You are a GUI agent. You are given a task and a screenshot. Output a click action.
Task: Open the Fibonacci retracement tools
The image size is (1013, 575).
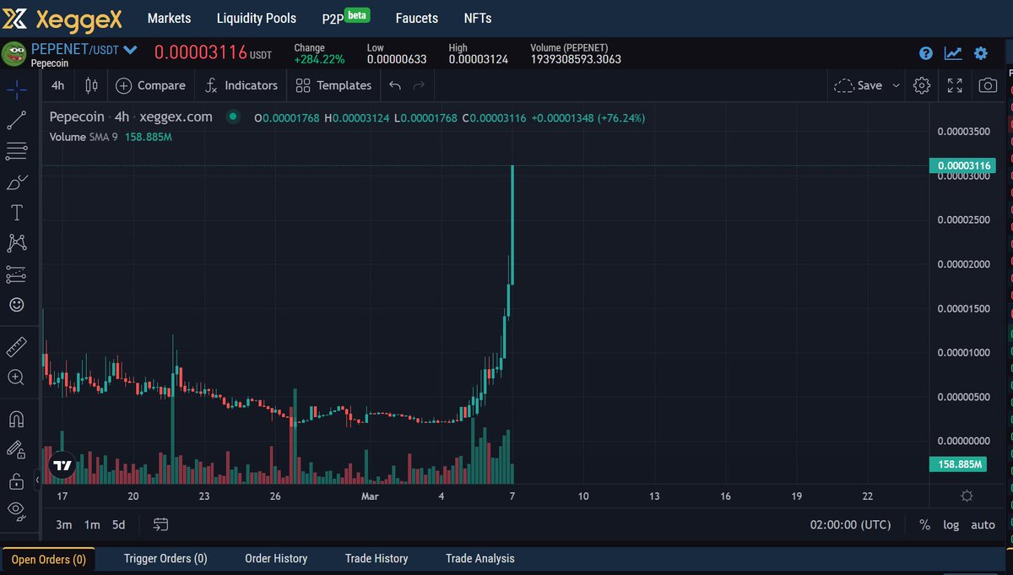(17, 151)
